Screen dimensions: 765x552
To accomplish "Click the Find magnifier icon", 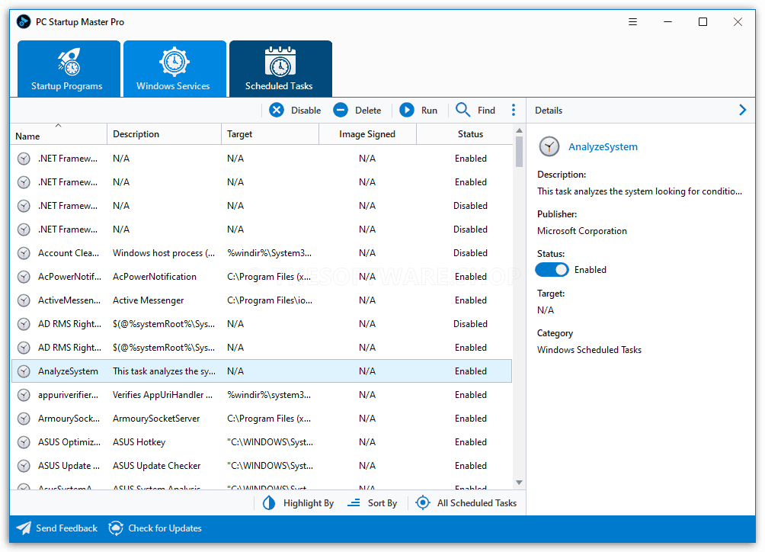I will coord(463,110).
